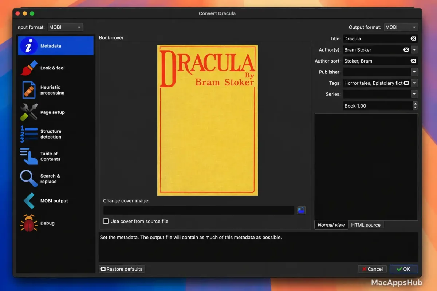Clear the Title field with its X icon
The width and height of the screenshot is (437, 291).
click(413, 39)
